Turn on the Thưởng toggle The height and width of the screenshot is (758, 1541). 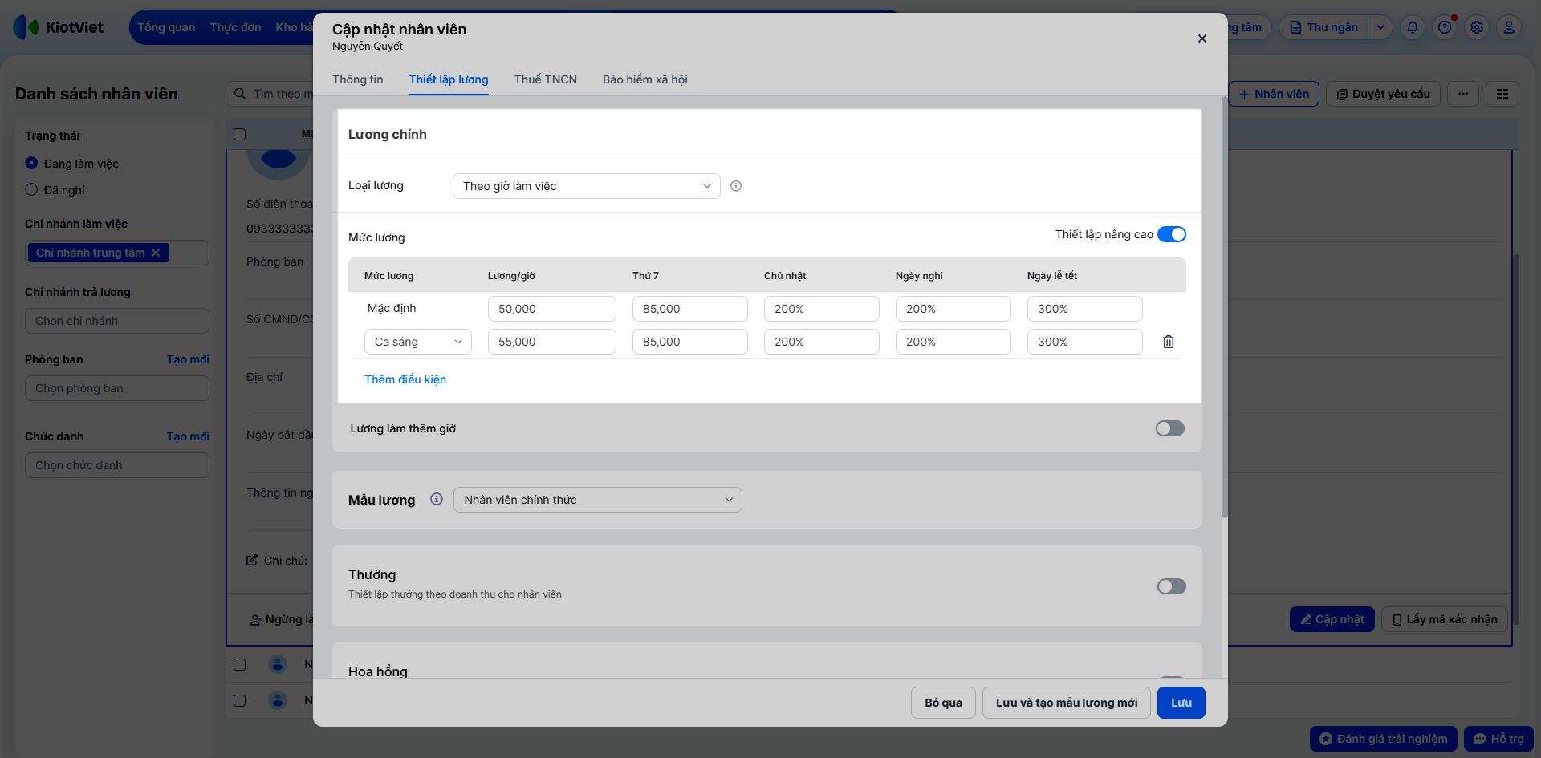click(1172, 586)
